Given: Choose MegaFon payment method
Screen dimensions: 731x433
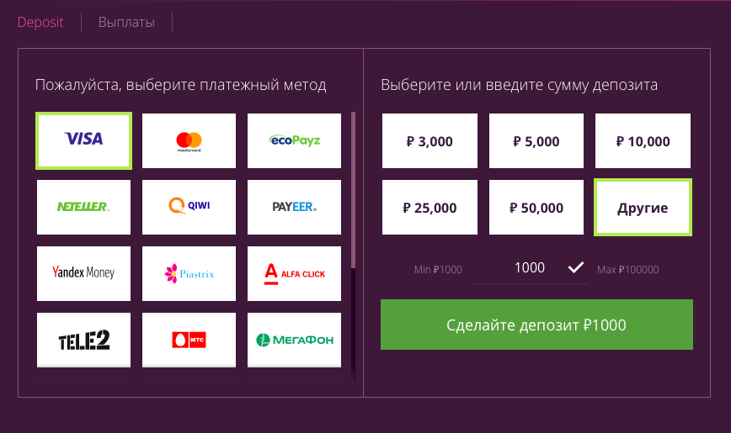Looking at the screenshot, I should pyautogui.click(x=294, y=340).
